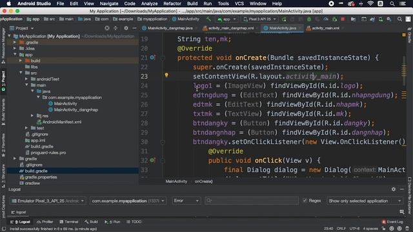Open the app run configuration dropdown
Screen dimensions: 413x232
click(x=227, y=19)
